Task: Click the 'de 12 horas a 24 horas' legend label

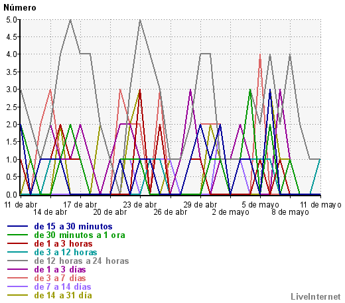Action: (82, 261)
